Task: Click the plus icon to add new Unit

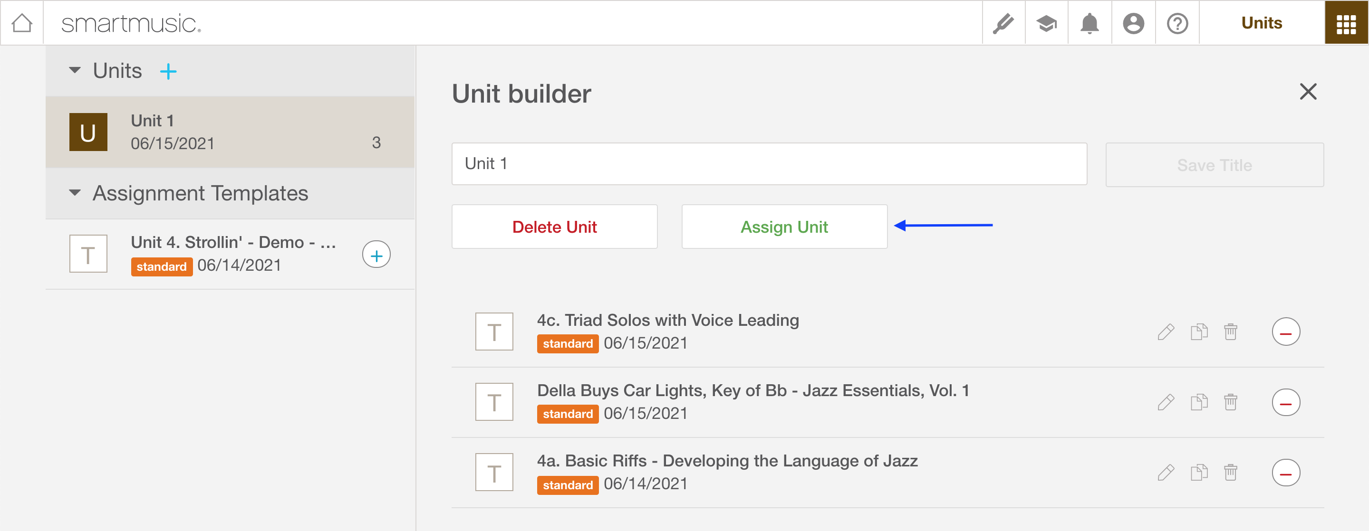Action: pos(168,71)
